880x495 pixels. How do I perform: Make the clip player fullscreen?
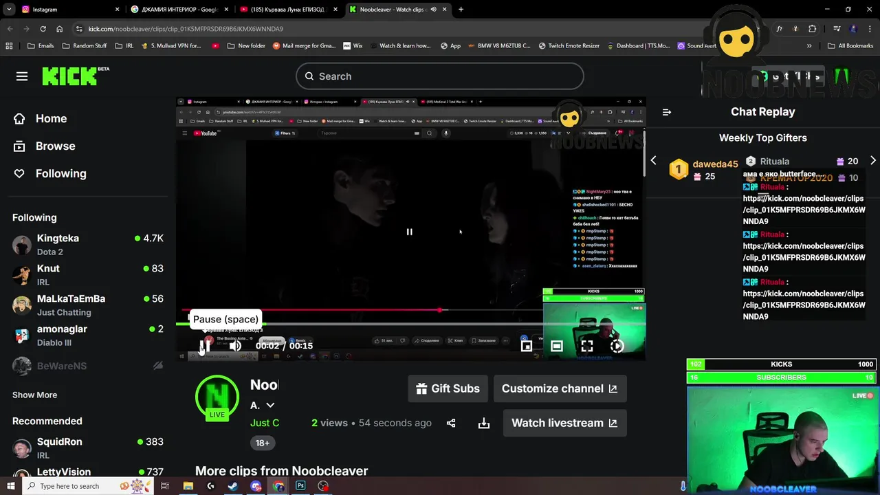tap(587, 346)
